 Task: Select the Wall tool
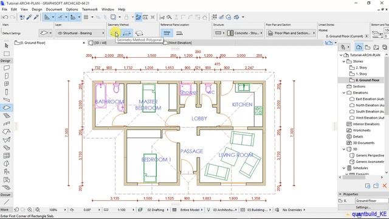click(7, 68)
